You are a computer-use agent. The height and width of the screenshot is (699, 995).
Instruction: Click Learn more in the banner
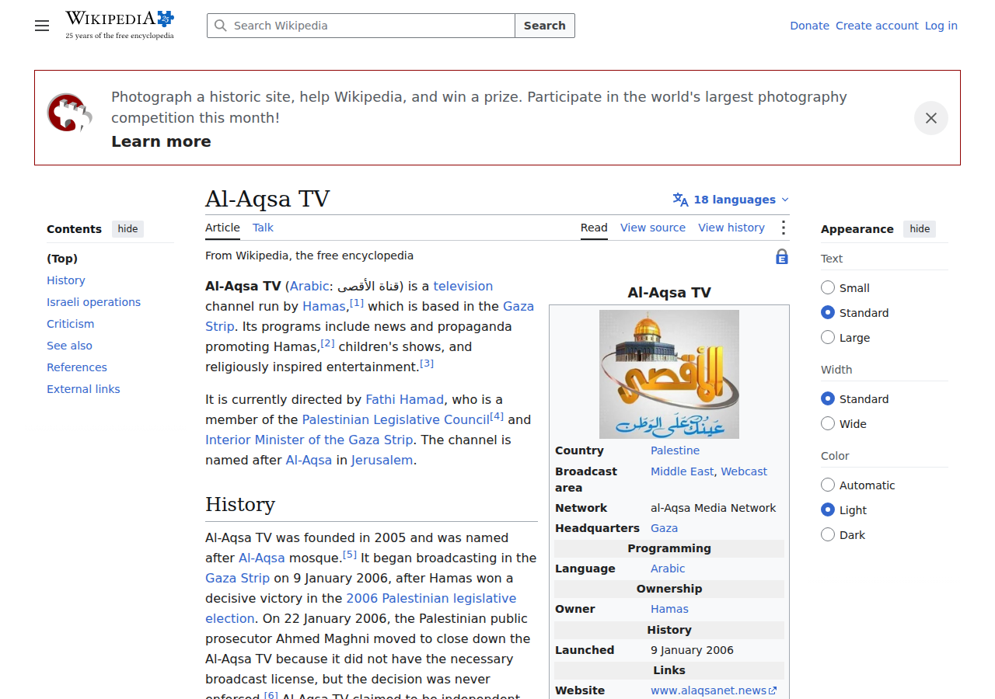pyautogui.click(x=161, y=141)
